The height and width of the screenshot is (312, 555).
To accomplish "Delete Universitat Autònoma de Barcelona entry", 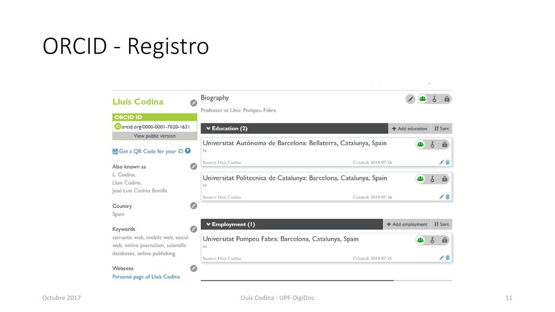I will pos(447,162).
